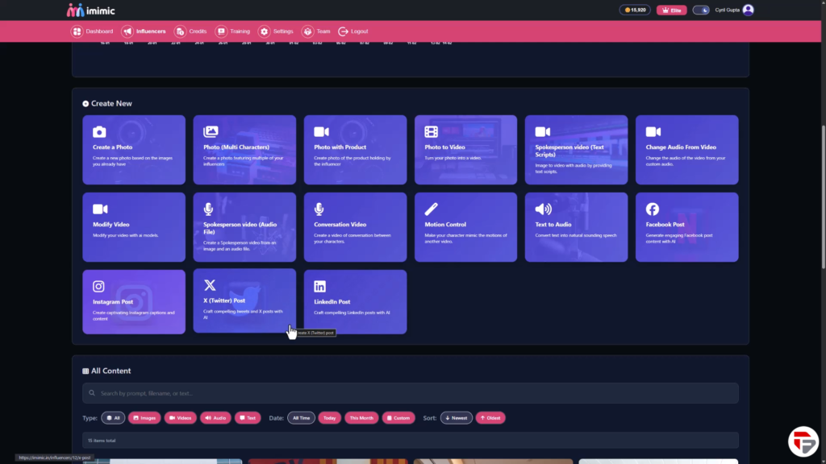Click the Photo to Video film icon
Screen dimensions: 826x464
[432, 132]
